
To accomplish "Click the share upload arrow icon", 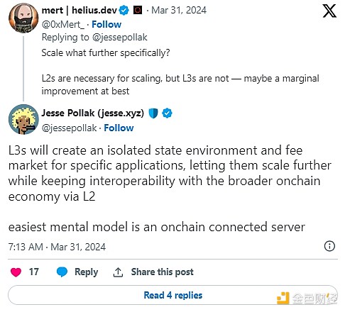I will pos(118,272).
